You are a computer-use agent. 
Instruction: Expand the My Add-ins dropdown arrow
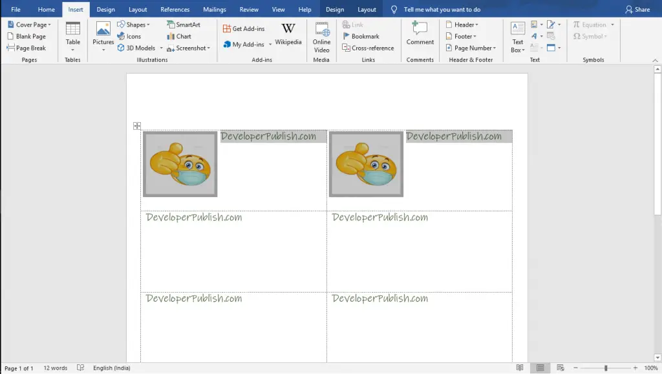[270, 45]
